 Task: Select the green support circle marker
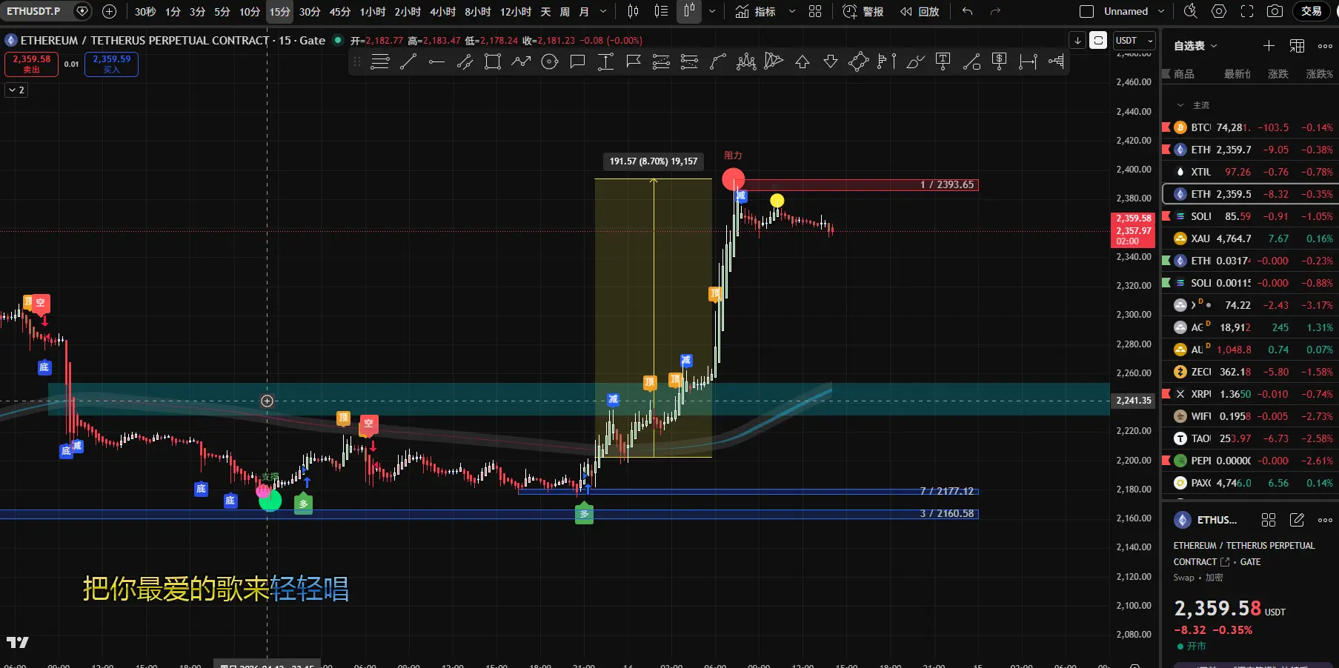(x=270, y=501)
